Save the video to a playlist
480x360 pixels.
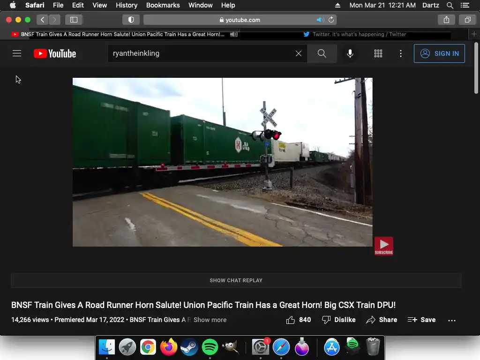(x=421, y=320)
